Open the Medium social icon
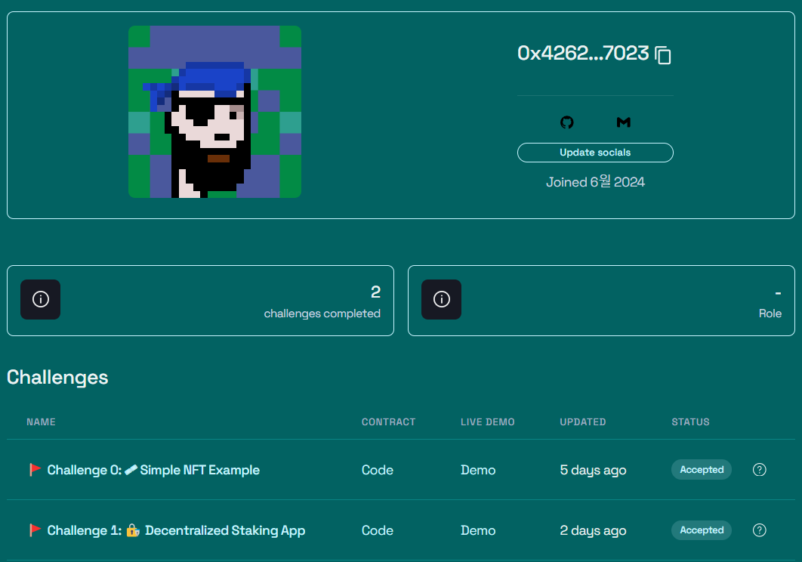Image resolution: width=802 pixels, height=562 pixels. [x=624, y=122]
